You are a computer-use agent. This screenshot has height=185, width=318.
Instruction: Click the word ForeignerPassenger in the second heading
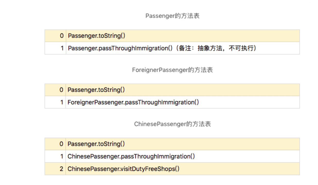160,70
